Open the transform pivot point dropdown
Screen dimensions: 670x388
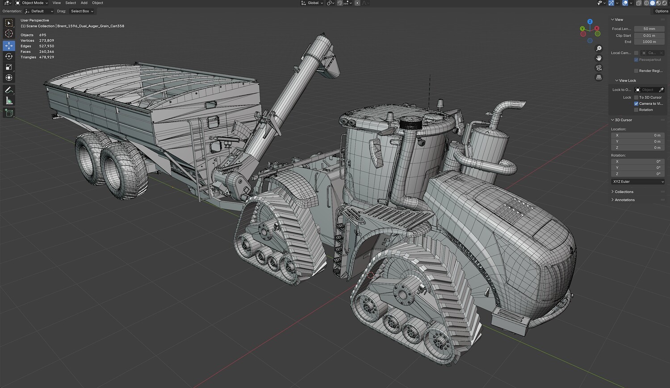click(331, 3)
